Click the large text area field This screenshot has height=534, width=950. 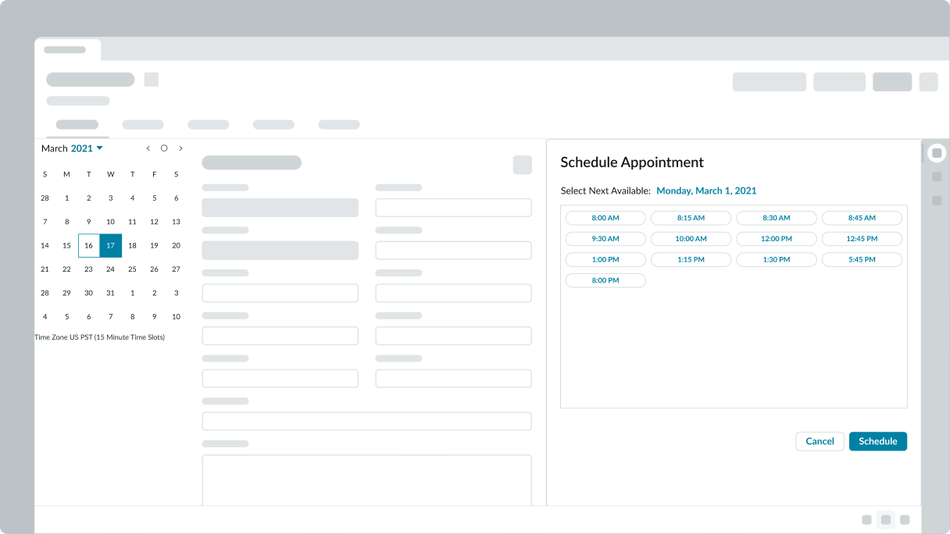click(x=366, y=480)
